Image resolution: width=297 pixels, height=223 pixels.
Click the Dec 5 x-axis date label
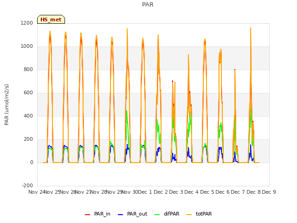point(207,192)
